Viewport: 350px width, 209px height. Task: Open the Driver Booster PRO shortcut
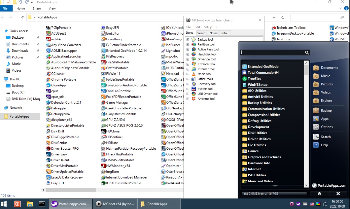pyautogui.click(x=65, y=149)
